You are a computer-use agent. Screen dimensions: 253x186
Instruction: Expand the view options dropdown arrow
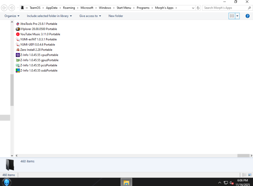(x=237, y=16)
